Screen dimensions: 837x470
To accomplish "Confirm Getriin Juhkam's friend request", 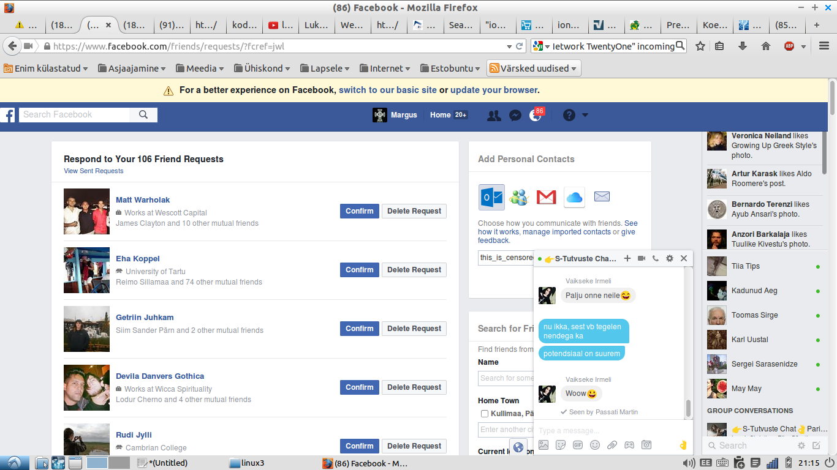I will pyautogui.click(x=360, y=329).
